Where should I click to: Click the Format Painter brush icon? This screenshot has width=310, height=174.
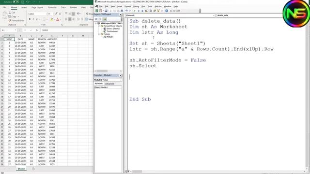10,20
